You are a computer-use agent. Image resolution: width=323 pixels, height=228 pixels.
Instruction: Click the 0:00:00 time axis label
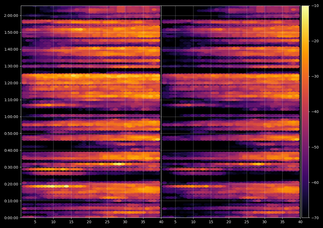(11, 218)
